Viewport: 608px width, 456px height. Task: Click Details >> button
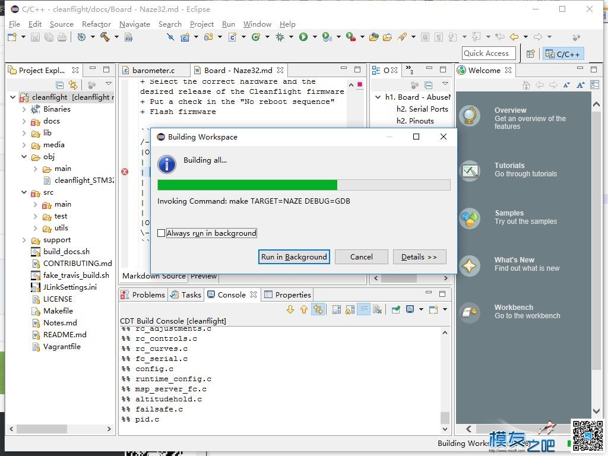click(419, 256)
